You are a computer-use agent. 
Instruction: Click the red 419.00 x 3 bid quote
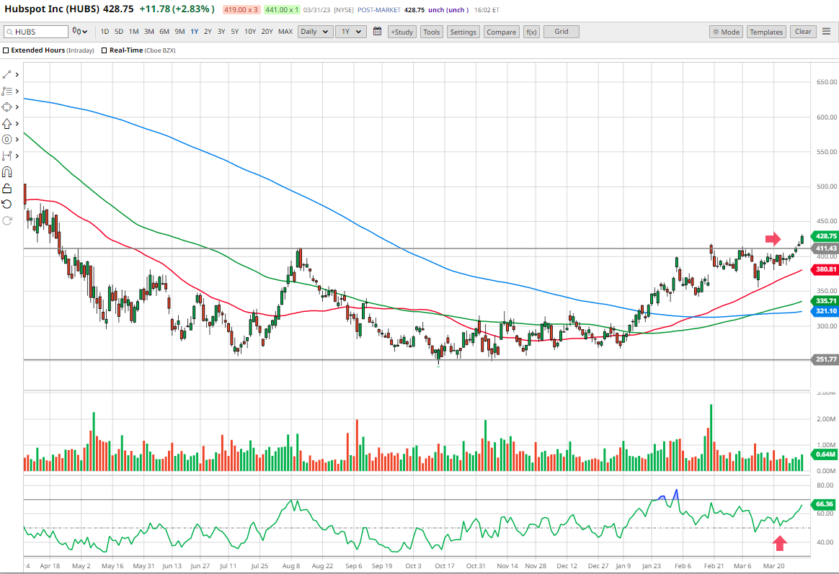pos(241,9)
